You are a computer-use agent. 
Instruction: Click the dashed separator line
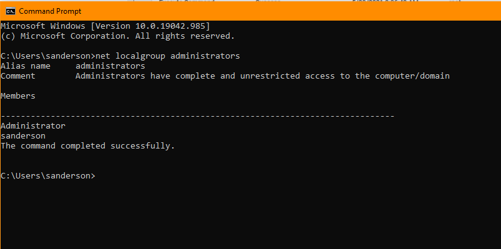click(198, 116)
